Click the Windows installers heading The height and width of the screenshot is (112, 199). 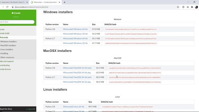58,12
